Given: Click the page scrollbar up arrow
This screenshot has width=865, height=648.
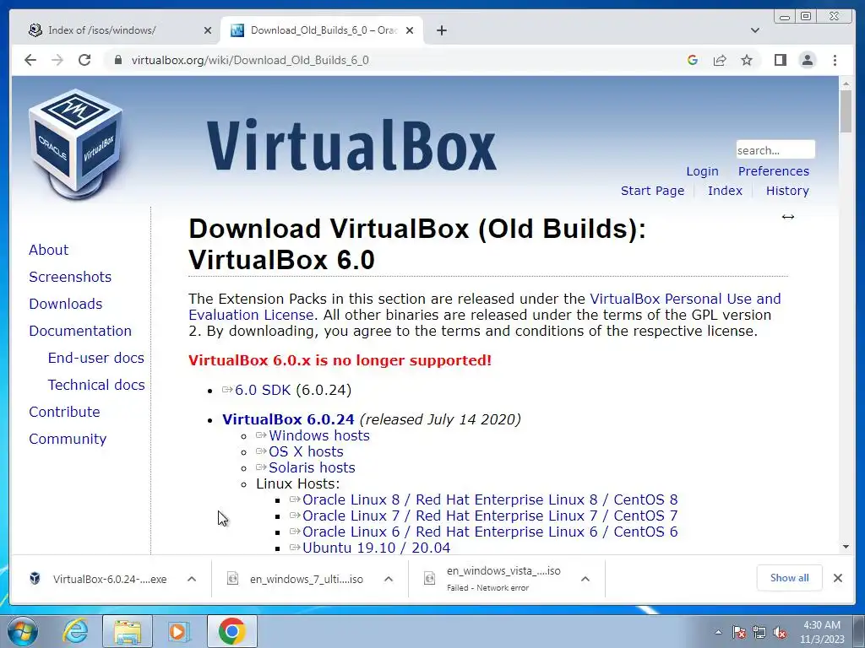Looking at the screenshot, I should coord(846,84).
